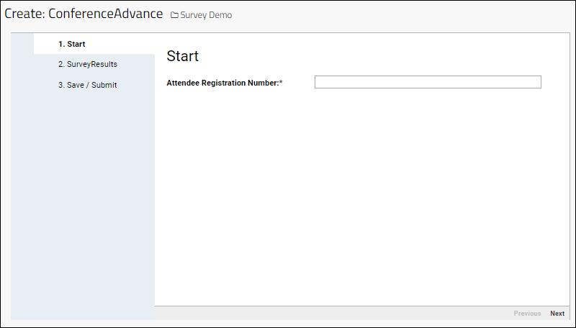Click the Attendee Registration Number input field
Image resolution: width=576 pixels, height=328 pixels.
(427, 83)
